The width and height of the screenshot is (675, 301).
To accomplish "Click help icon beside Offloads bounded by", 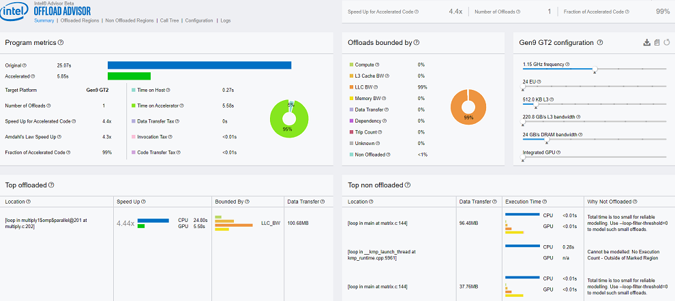I will coord(417,42).
